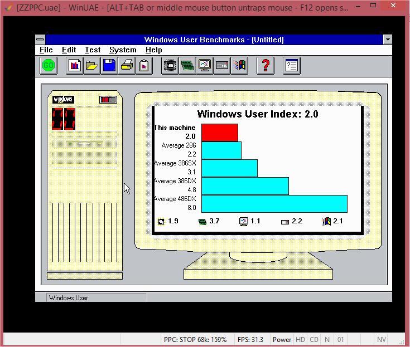
Task: Open help with the red question mark
Action: tap(266, 65)
